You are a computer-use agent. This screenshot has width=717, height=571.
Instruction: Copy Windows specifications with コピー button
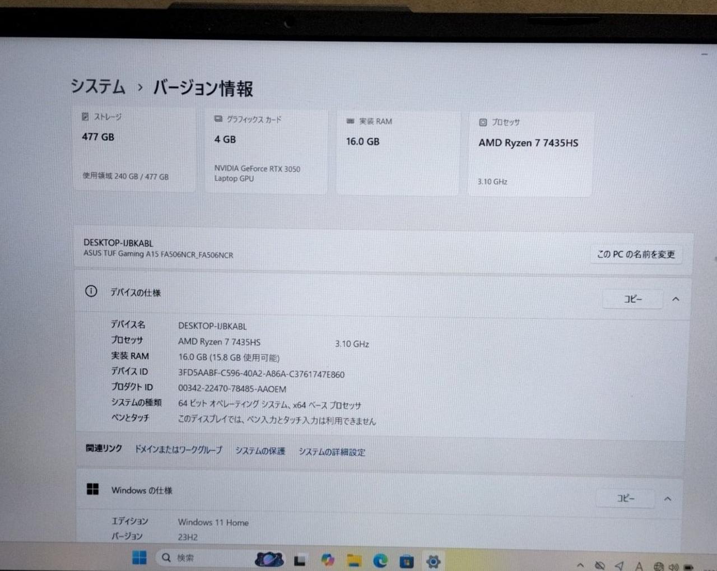pos(625,498)
